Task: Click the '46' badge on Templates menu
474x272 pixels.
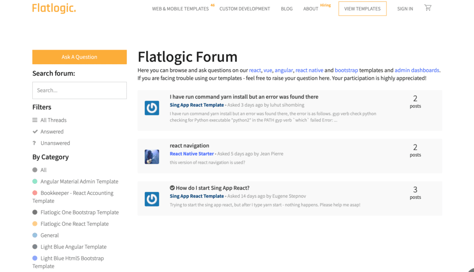Action: pos(212,5)
